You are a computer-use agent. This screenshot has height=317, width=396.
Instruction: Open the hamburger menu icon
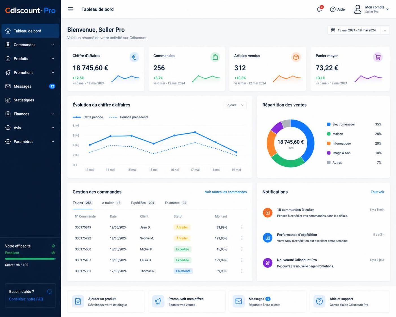pyautogui.click(x=71, y=9)
